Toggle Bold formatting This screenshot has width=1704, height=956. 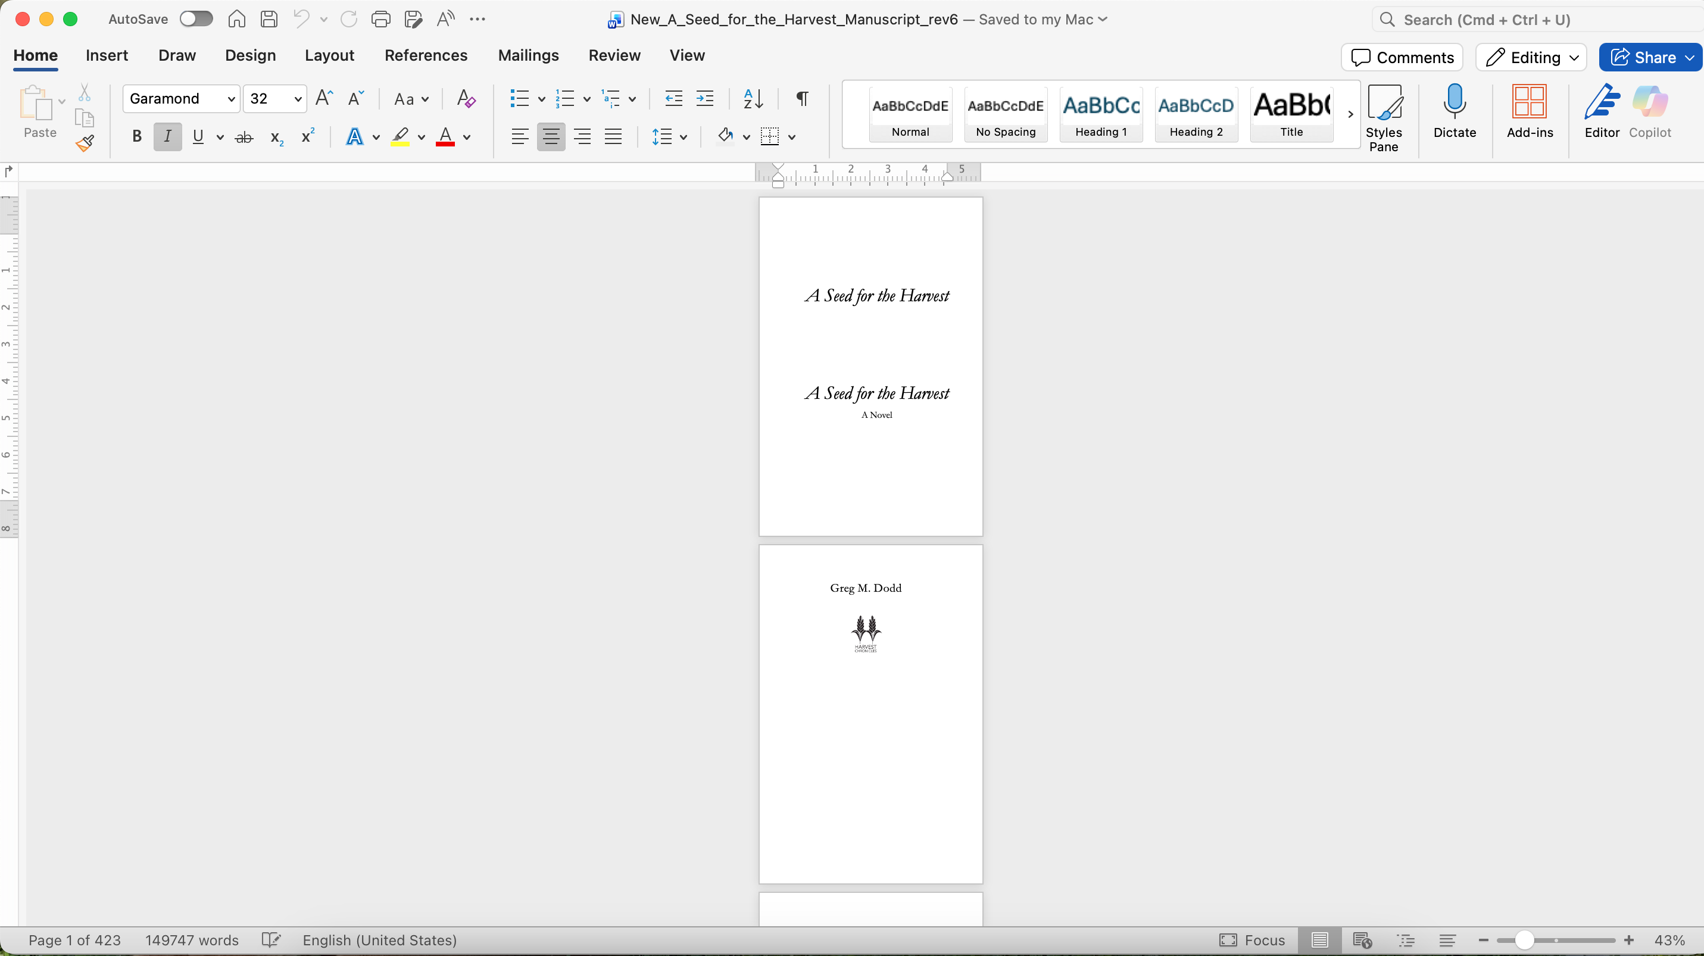[137, 137]
